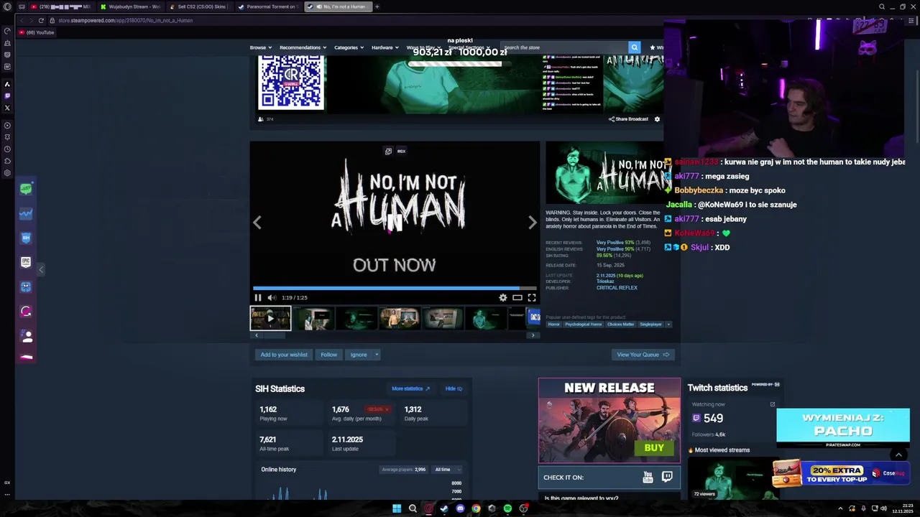Go to previous media with left arrow
Screen dimensions: 920x517
[x=257, y=223]
